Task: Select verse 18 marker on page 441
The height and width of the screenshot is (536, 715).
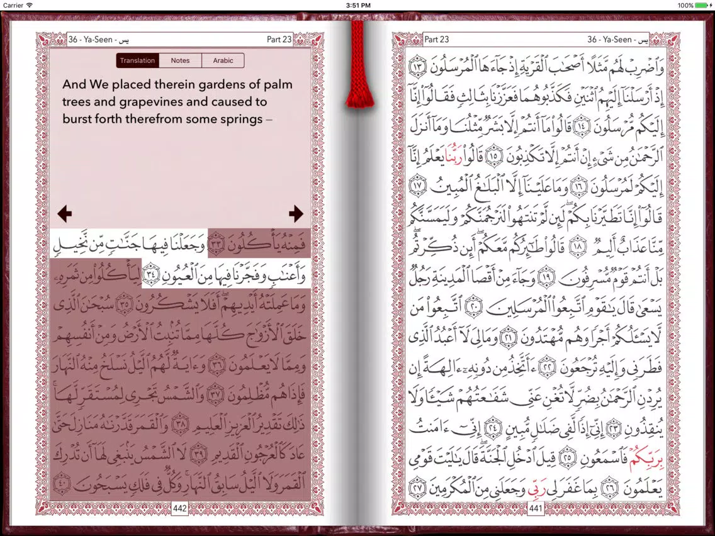Action: pos(578,247)
